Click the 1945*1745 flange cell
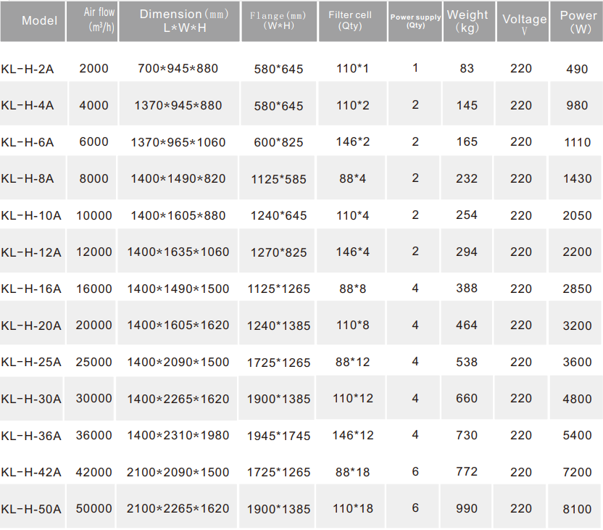 coord(278,436)
